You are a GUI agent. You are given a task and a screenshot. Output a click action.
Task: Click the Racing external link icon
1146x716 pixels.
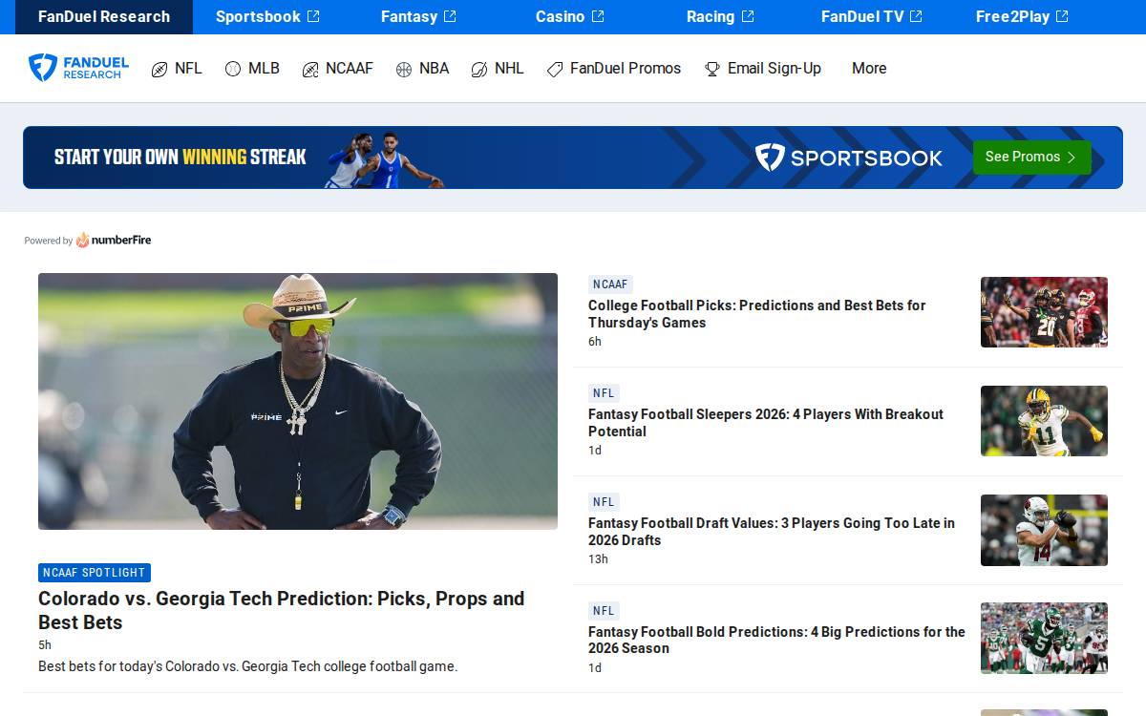pyautogui.click(x=748, y=16)
